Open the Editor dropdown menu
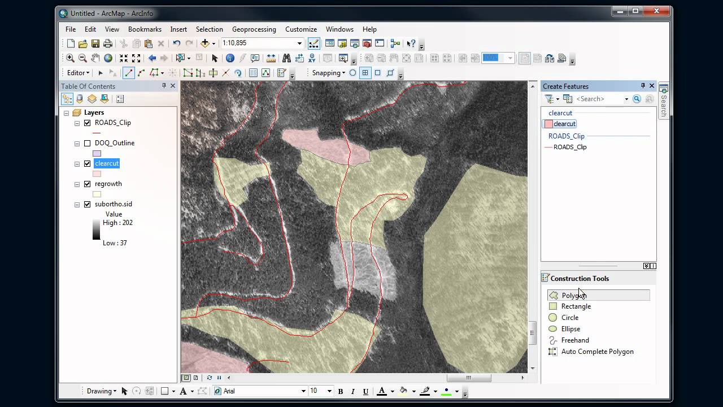 [x=78, y=73]
